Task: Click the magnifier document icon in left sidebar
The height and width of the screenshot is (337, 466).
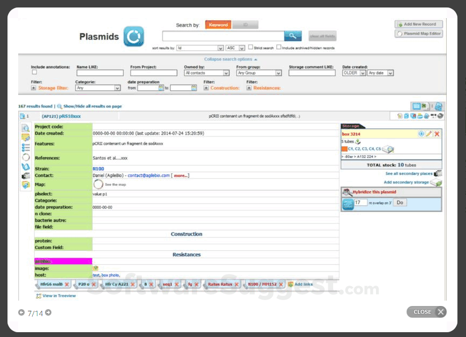Action: click(24, 128)
